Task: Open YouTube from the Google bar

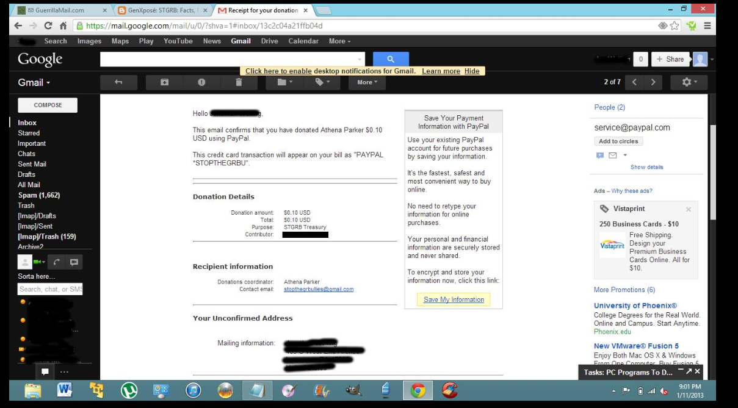Action: [178, 41]
